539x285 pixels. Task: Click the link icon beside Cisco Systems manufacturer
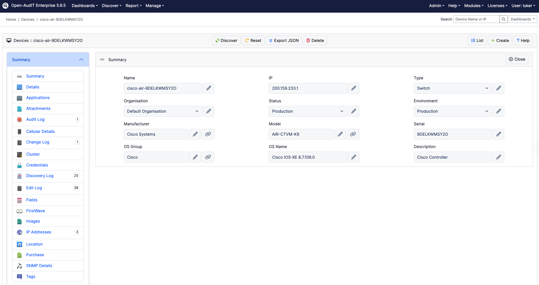tap(208, 134)
